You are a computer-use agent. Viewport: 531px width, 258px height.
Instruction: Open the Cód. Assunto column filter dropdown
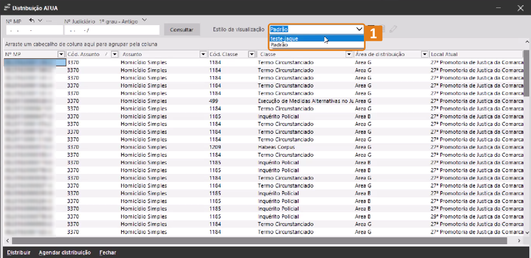tap(115, 54)
